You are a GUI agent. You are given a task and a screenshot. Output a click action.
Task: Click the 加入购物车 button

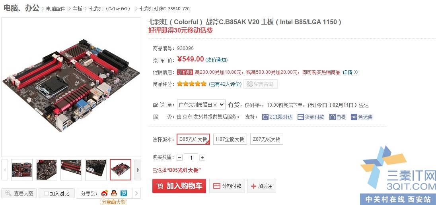click(x=179, y=186)
